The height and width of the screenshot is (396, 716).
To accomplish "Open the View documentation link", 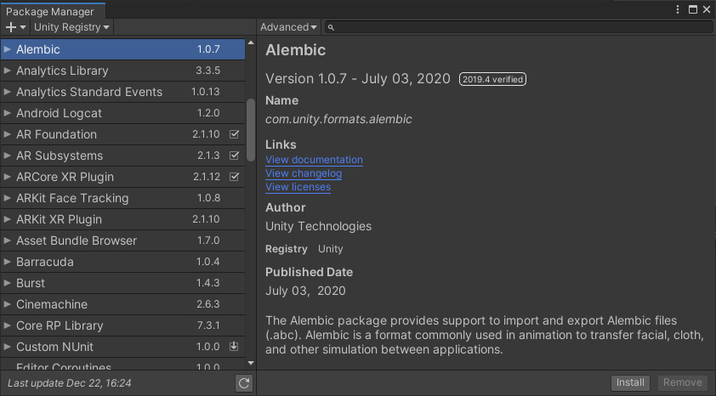I will pos(314,160).
